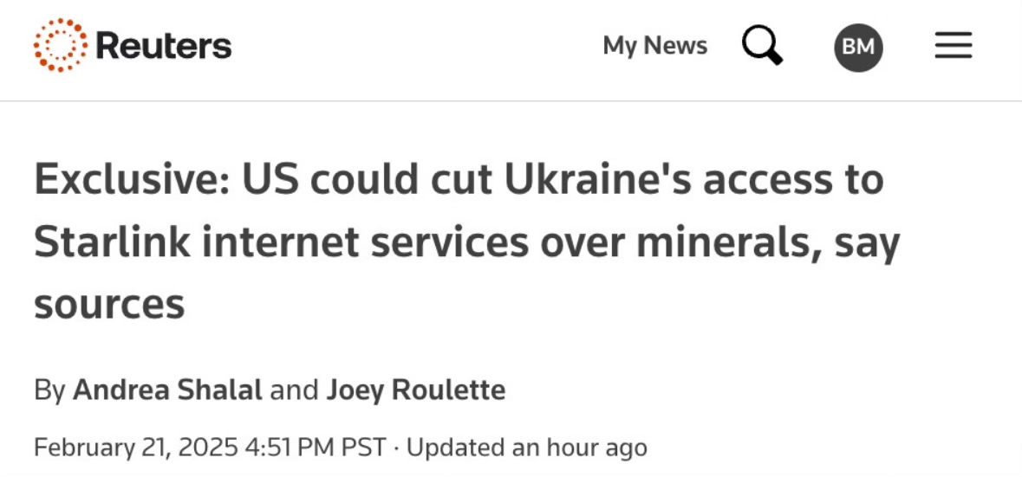Open author Joey Roulette's page
The image size is (1022, 477).
(x=415, y=390)
